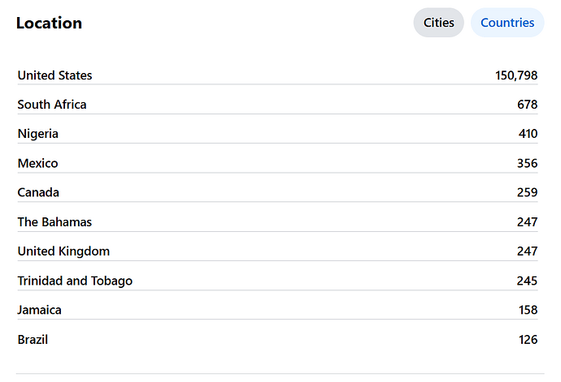The width and height of the screenshot is (561, 382).
Task: Select the United Kingdom entry
Action: (63, 251)
